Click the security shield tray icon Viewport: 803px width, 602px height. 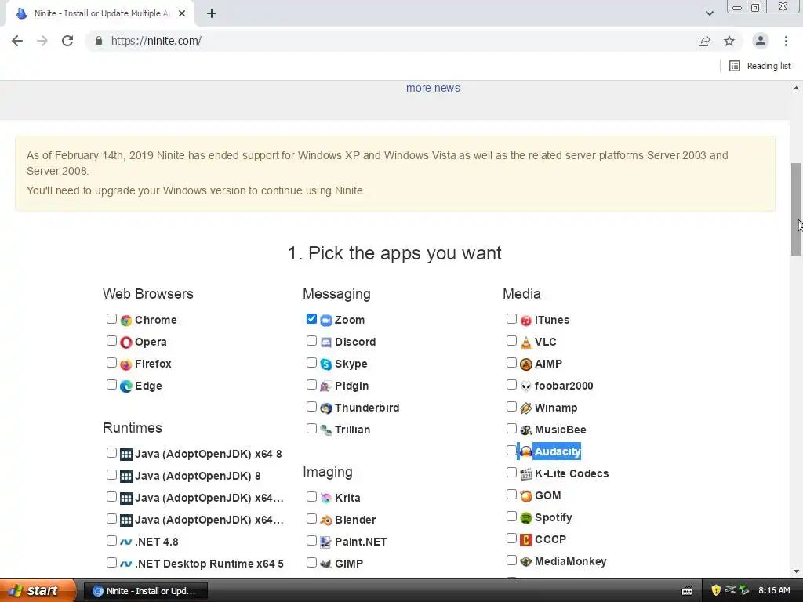(716, 591)
